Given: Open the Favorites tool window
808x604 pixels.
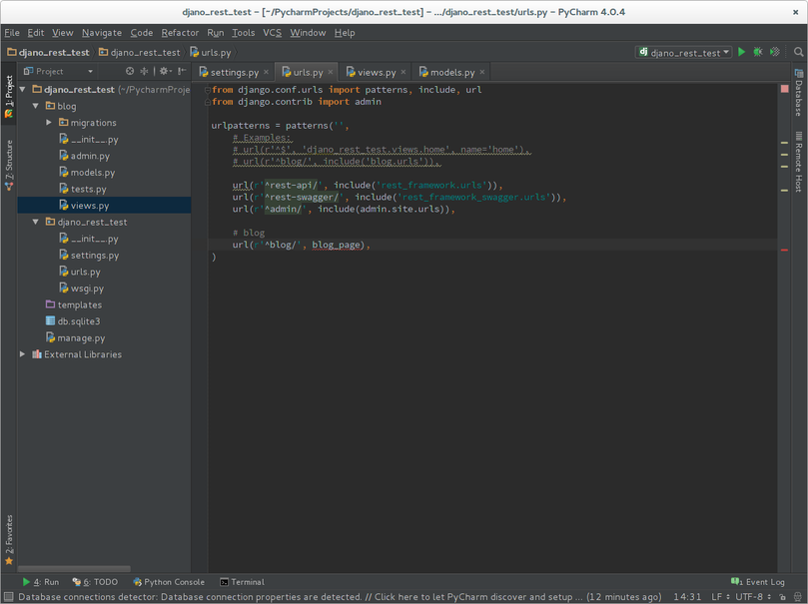Looking at the screenshot, I should pyautogui.click(x=9, y=540).
